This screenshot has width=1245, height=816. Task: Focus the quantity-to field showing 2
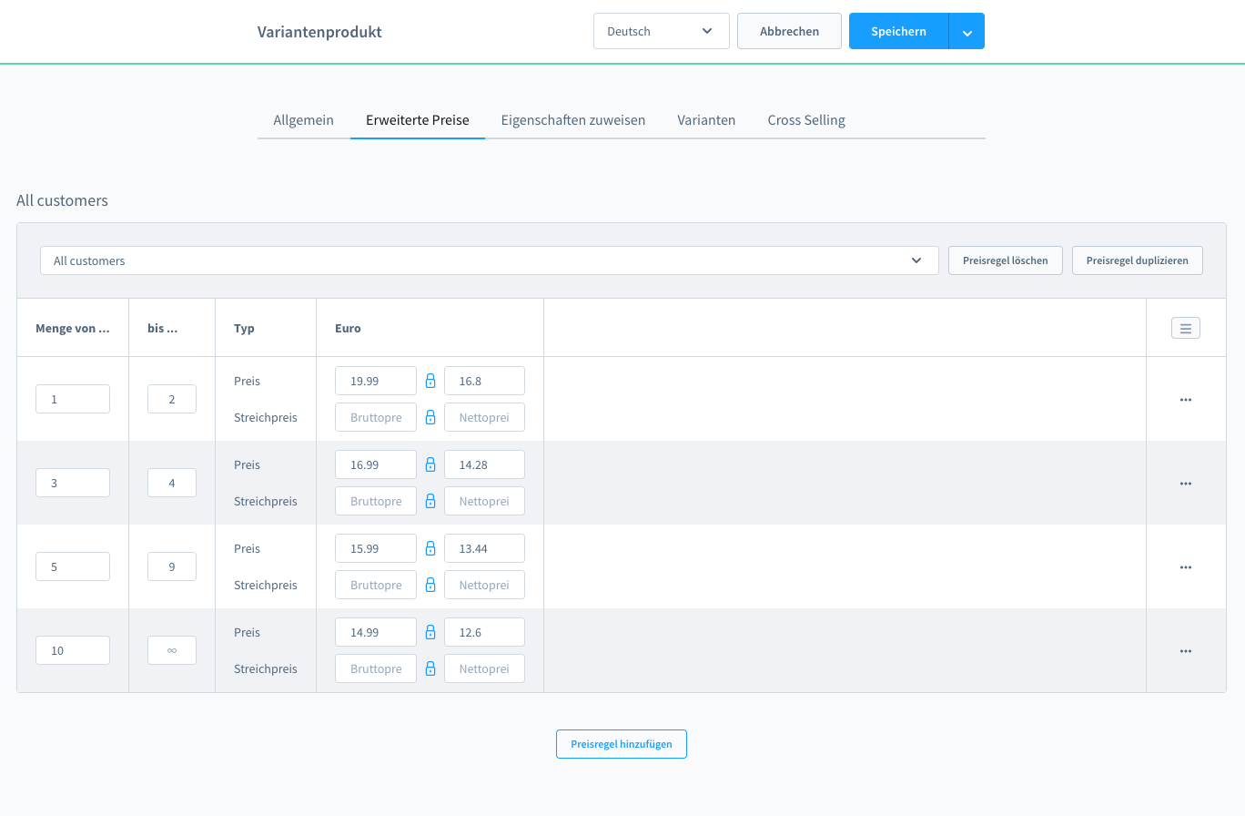(172, 399)
